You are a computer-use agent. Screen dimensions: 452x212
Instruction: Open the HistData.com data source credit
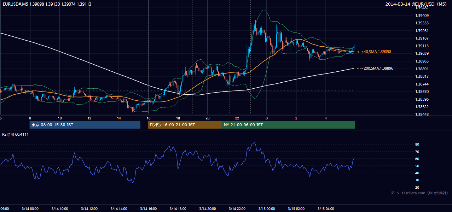tap(419, 193)
